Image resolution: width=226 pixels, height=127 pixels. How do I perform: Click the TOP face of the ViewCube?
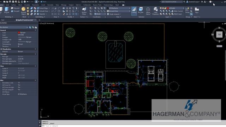[219, 35]
